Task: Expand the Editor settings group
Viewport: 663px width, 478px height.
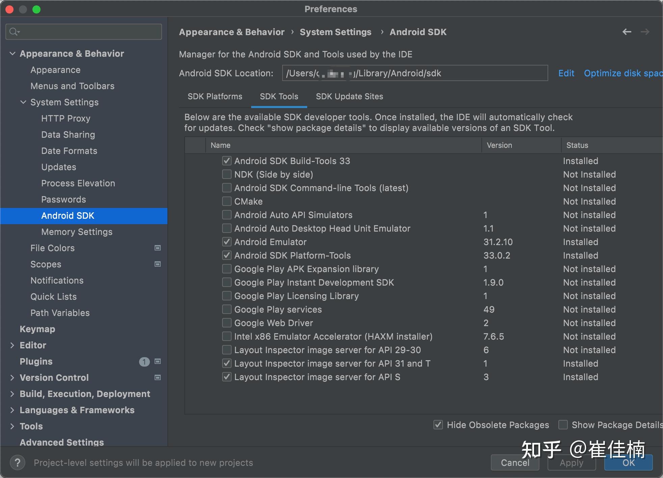Action: [12, 345]
